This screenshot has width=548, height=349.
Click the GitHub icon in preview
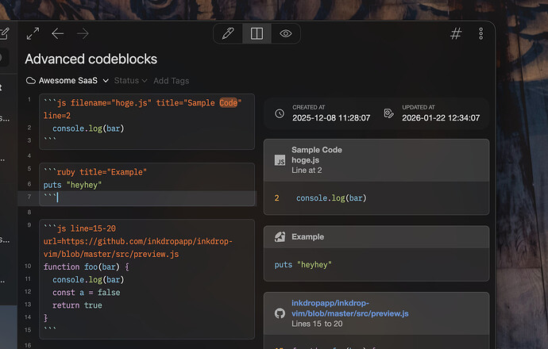[280, 313]
